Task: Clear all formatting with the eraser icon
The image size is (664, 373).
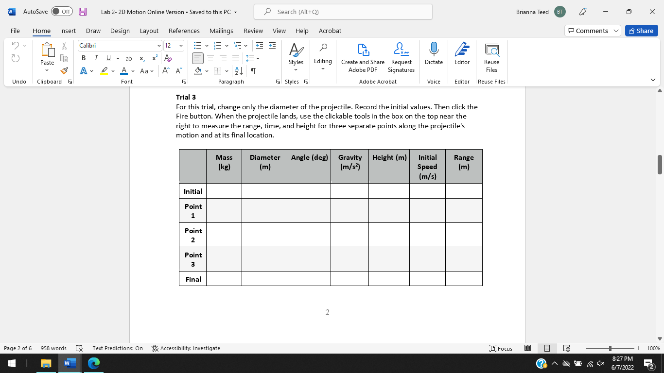Action: (168, 58)
